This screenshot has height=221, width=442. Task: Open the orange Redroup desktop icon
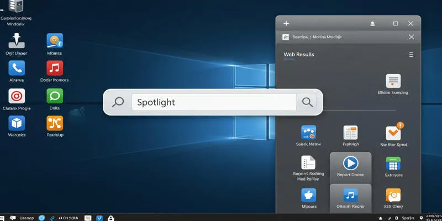[55, 123]
